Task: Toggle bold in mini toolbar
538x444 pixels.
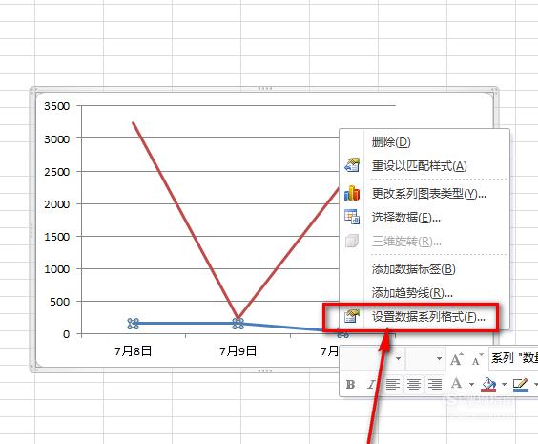Action: (350, 384)
